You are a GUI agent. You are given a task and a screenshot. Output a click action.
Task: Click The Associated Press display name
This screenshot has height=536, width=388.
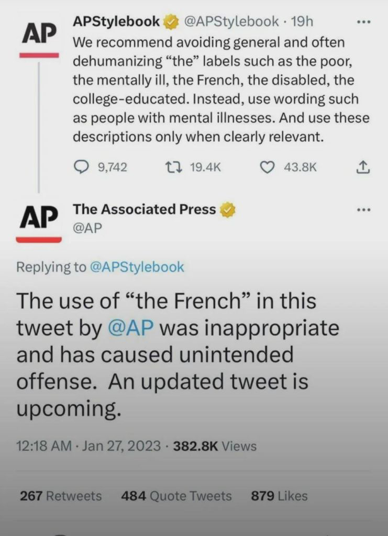click(144, 209)
